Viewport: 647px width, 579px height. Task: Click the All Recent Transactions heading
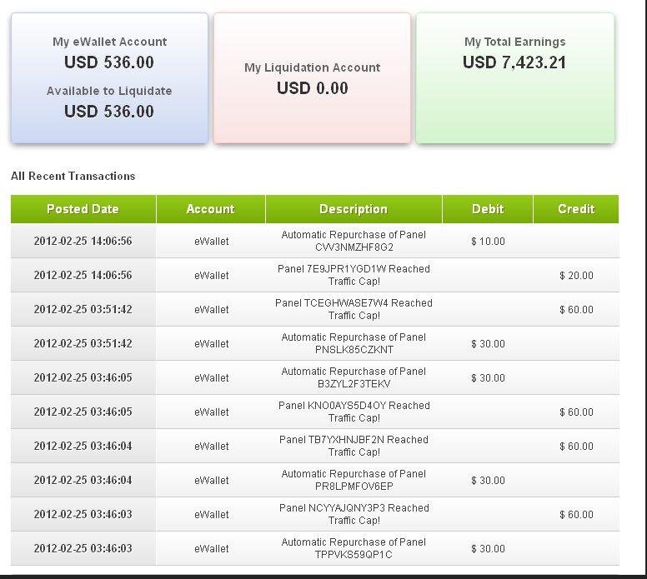pos(73,176)
